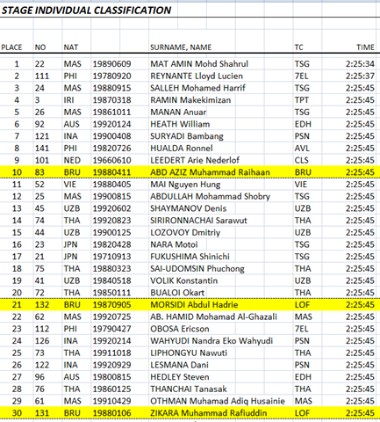380x422 pixels.
Task: Click the FUKUSHIMA Shinichi name cell
Action: (x=190, y=257)
